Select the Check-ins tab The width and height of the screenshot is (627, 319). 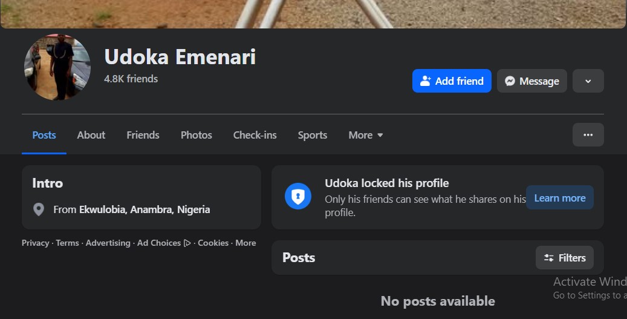click(x=255, y=135)
